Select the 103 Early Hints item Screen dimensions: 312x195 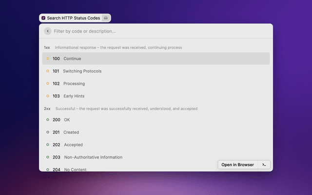[x=156, y=96]
